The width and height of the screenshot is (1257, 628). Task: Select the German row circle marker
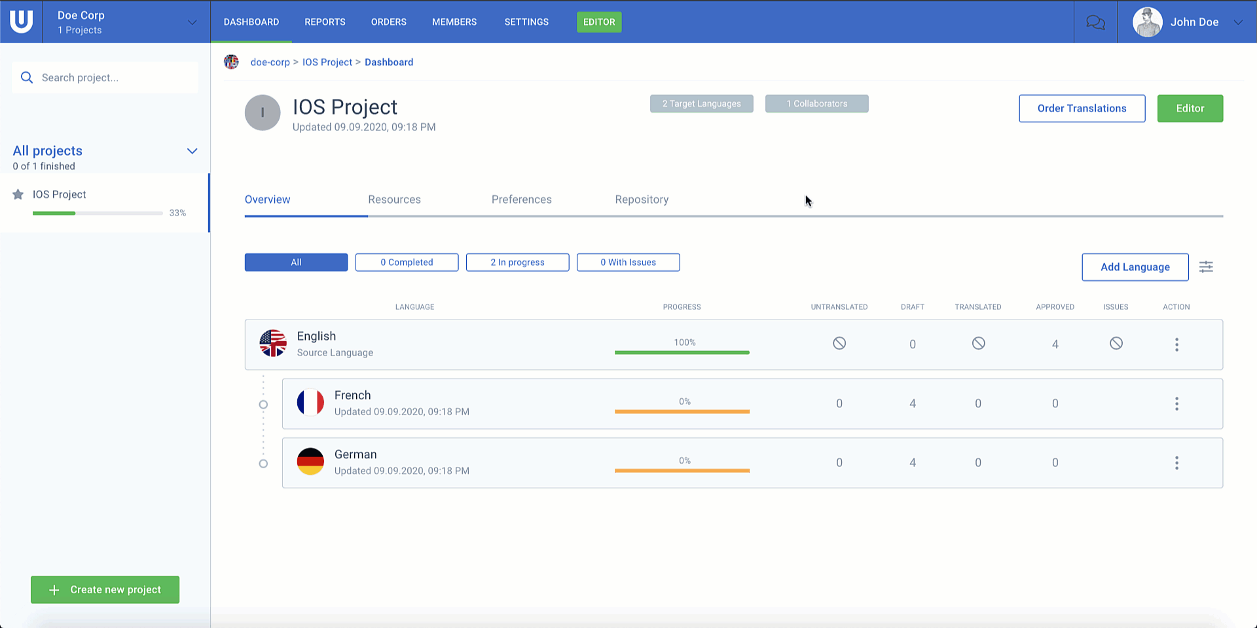pos(263,464)
